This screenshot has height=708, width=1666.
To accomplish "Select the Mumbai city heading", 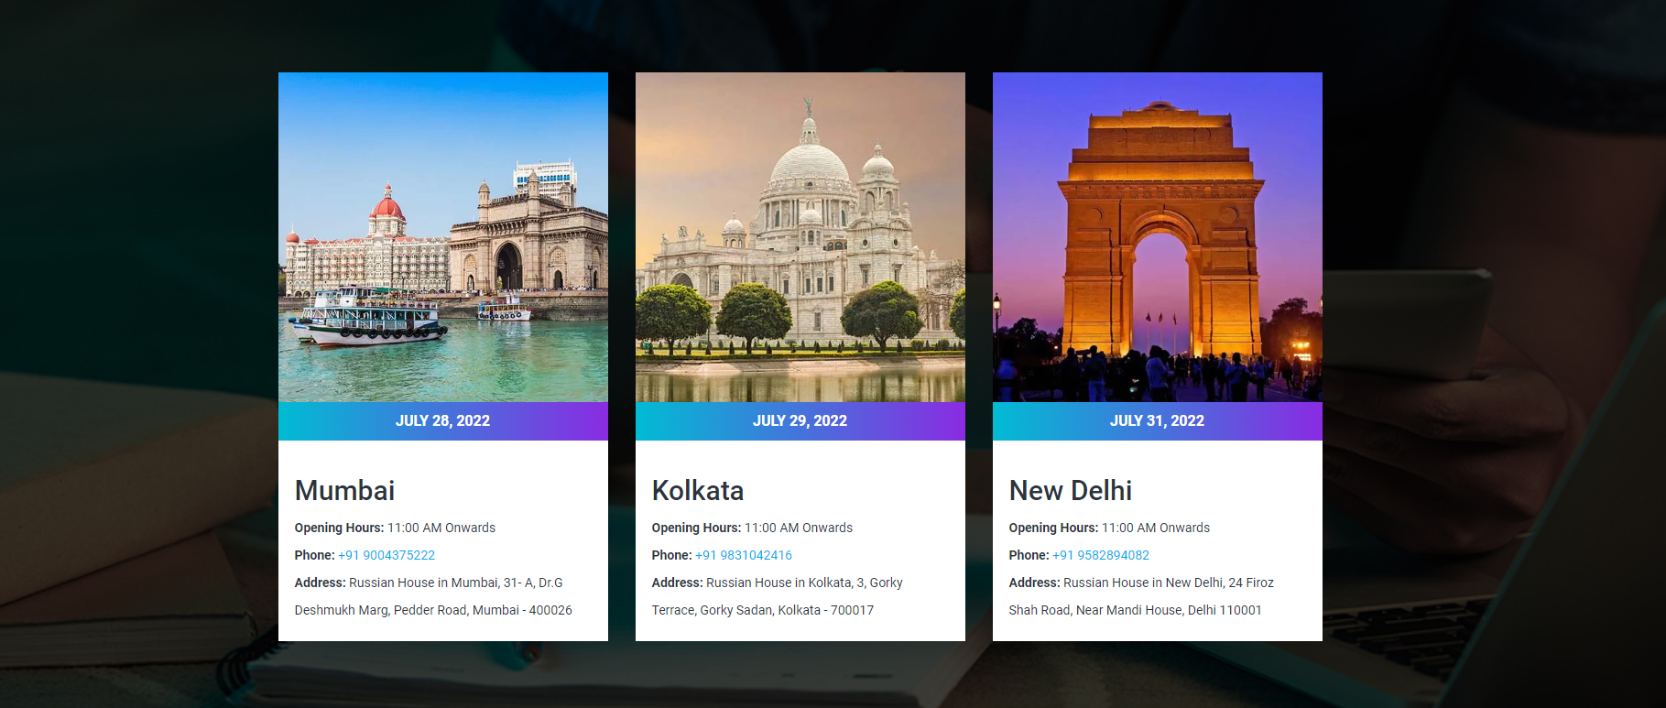I will pos(344,491).
